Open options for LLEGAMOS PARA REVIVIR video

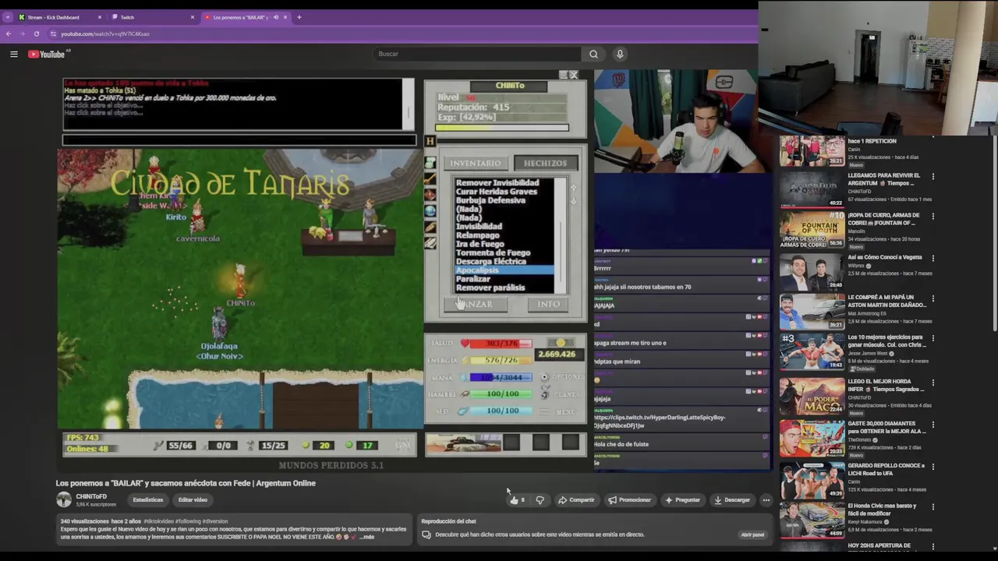pos(933,177)
